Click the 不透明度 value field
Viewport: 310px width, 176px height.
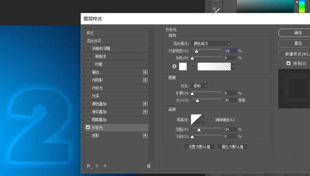click(231, 51)
